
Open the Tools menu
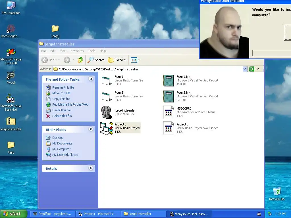pyautogui.click(x=92, y=51)
